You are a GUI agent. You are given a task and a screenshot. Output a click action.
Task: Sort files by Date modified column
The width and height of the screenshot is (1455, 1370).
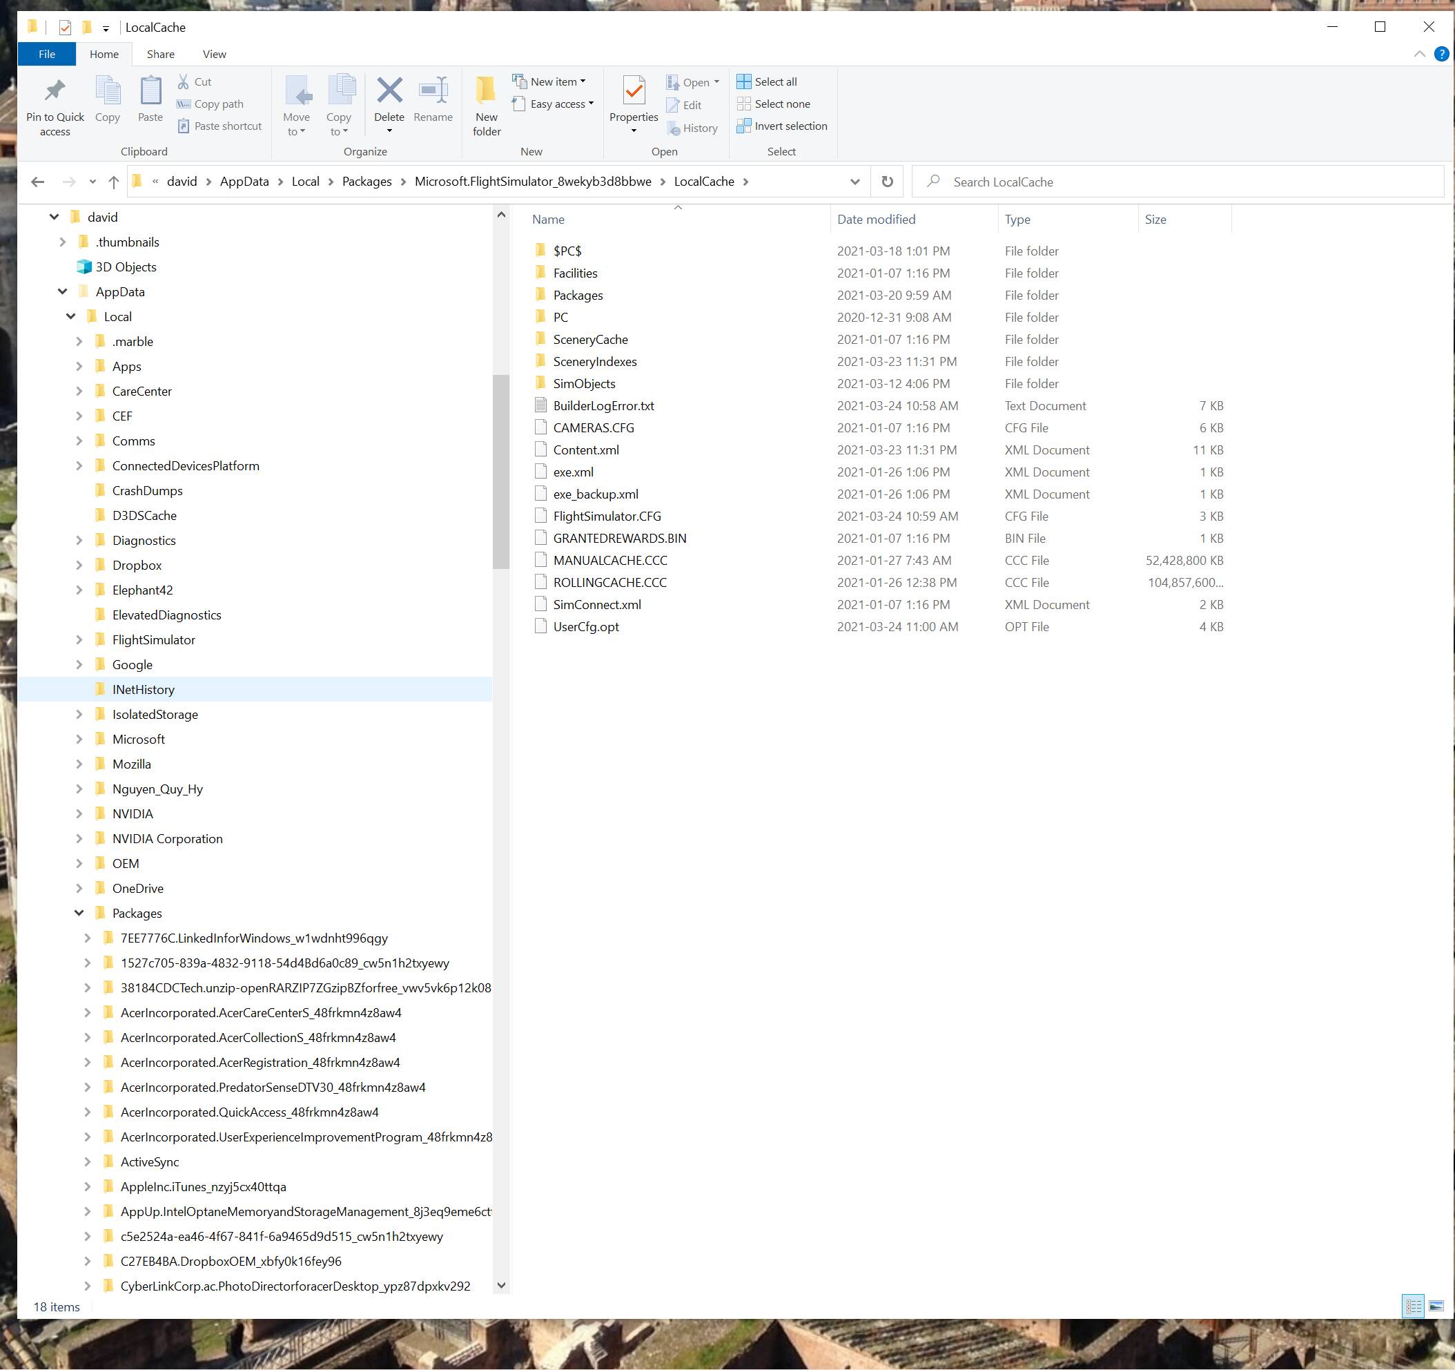tap(876, 219)
